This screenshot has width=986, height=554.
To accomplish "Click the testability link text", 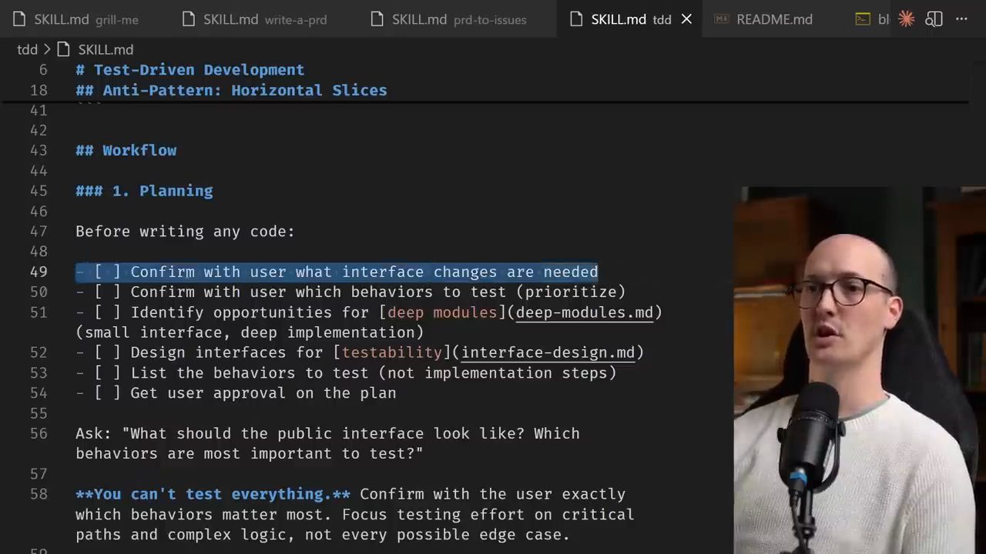I will [x=391, y=352].
